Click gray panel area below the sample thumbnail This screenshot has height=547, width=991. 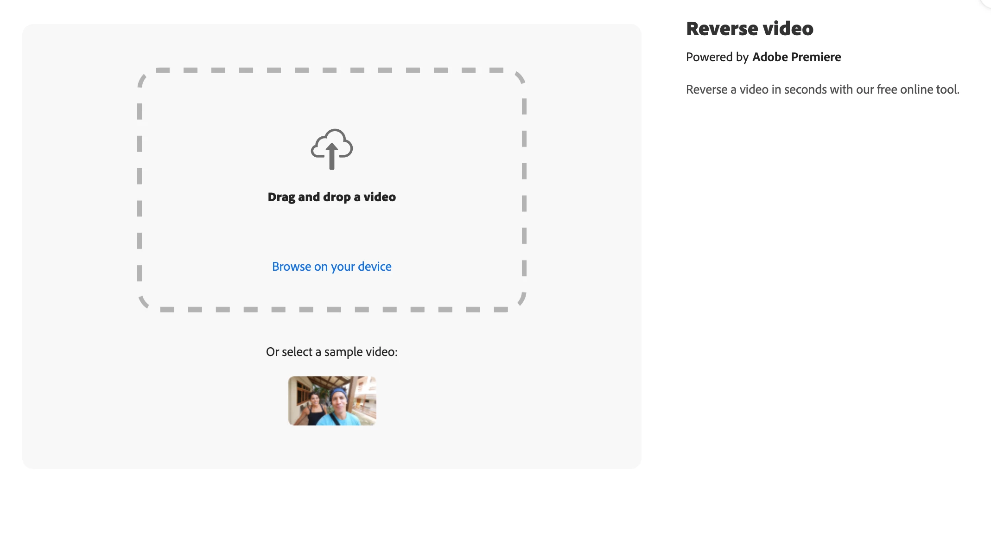point(331,447)
